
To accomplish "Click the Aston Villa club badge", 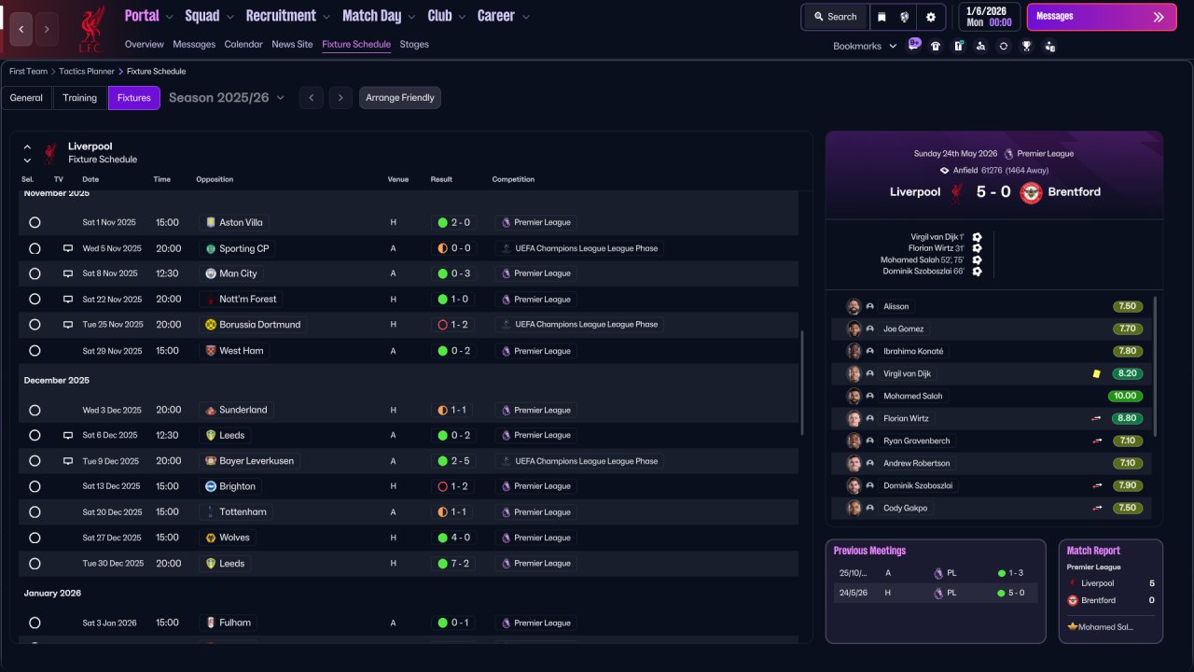I will (x=211, y=223).
